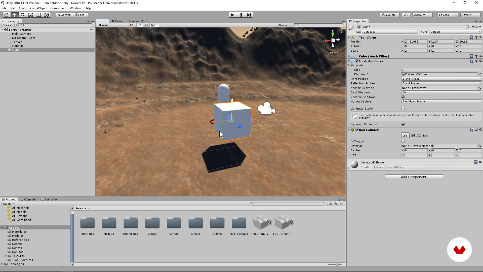Toggle the Static checkbox

point(467,27)
